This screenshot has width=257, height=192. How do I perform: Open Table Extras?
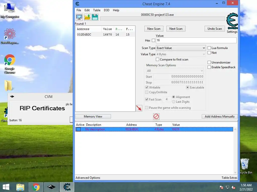(x=229, y=178)
